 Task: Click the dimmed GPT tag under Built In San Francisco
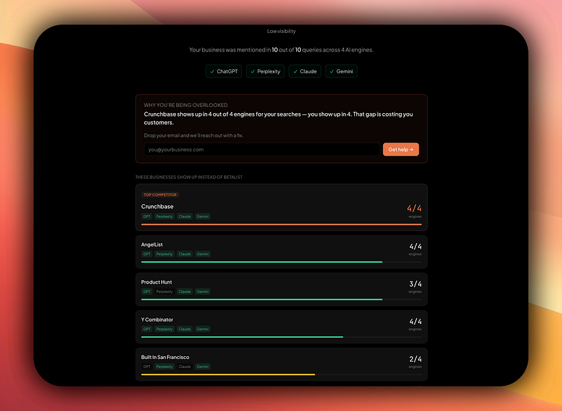(x=147, y=366)
